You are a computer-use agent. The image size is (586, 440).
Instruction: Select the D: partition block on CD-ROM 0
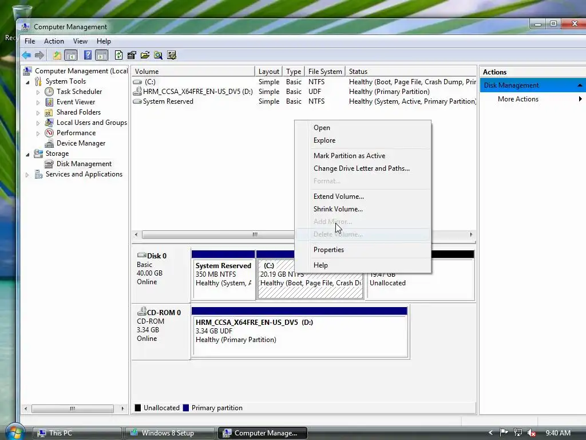(x=299, y=332)
